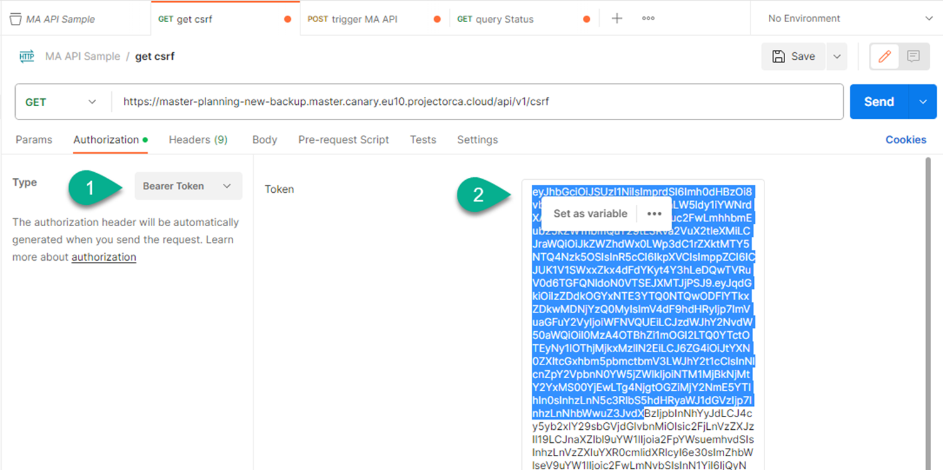Click the Save floppy disk icon
Viewport: 943px width, 470px height.
point(778,57)
